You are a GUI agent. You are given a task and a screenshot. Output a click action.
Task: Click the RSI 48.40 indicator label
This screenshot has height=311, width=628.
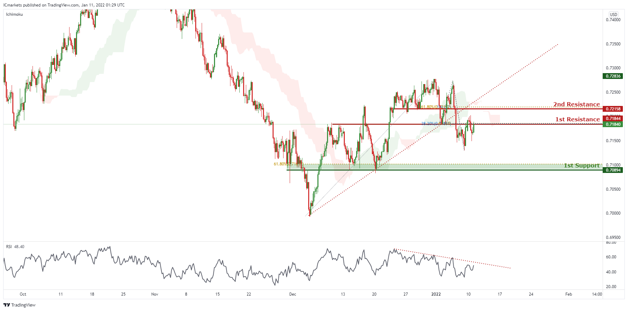pyautogui.click(x=15, y=247)
